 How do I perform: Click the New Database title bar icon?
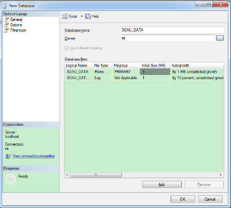pos(5,6)
